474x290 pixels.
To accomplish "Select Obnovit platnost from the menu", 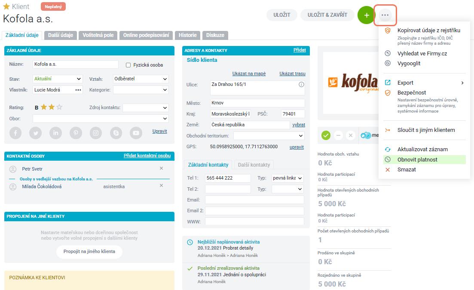I will [x=425, y=159].
